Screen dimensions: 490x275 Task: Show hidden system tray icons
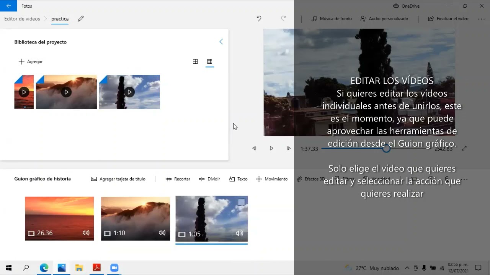click(407, 268)
